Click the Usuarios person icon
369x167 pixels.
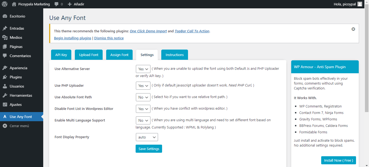[x=5, y=86]
